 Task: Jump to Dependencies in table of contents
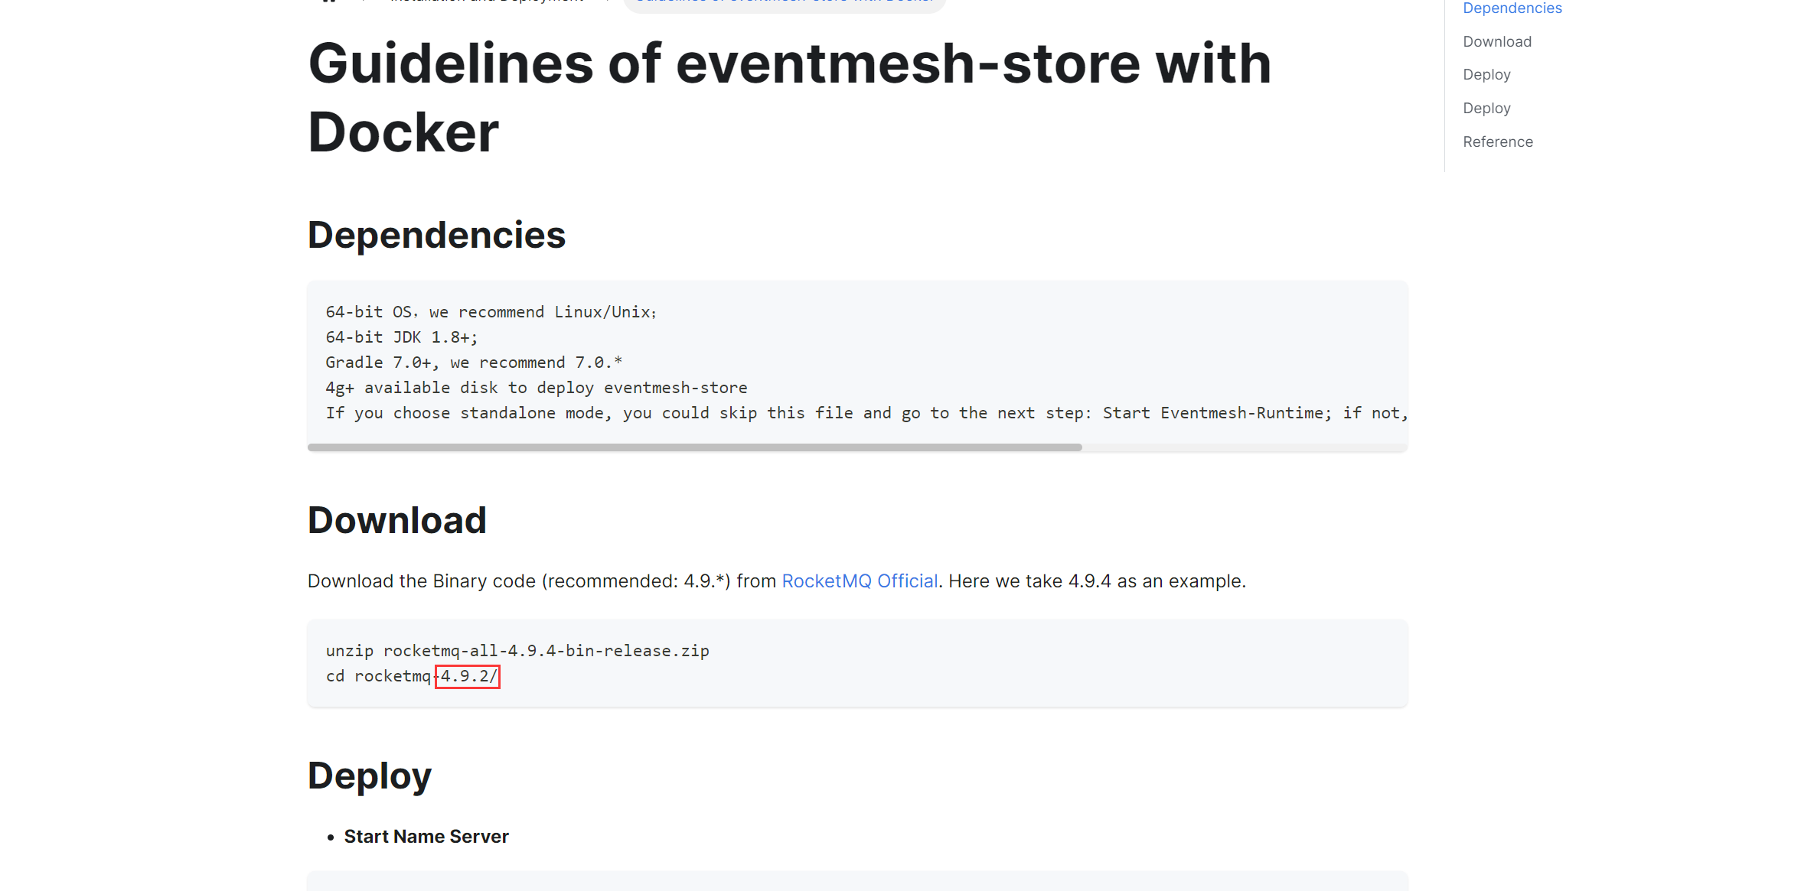1512,8
